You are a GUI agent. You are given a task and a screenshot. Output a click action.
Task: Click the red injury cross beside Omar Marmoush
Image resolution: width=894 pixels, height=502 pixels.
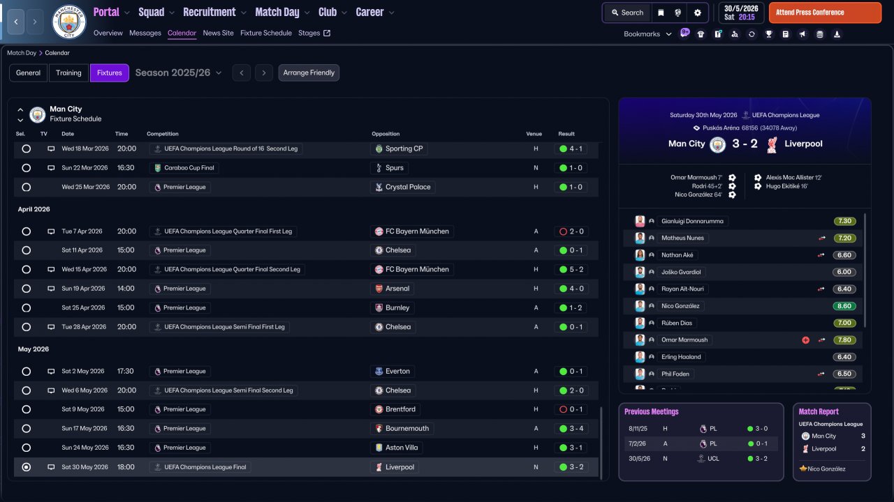point(805,340)
